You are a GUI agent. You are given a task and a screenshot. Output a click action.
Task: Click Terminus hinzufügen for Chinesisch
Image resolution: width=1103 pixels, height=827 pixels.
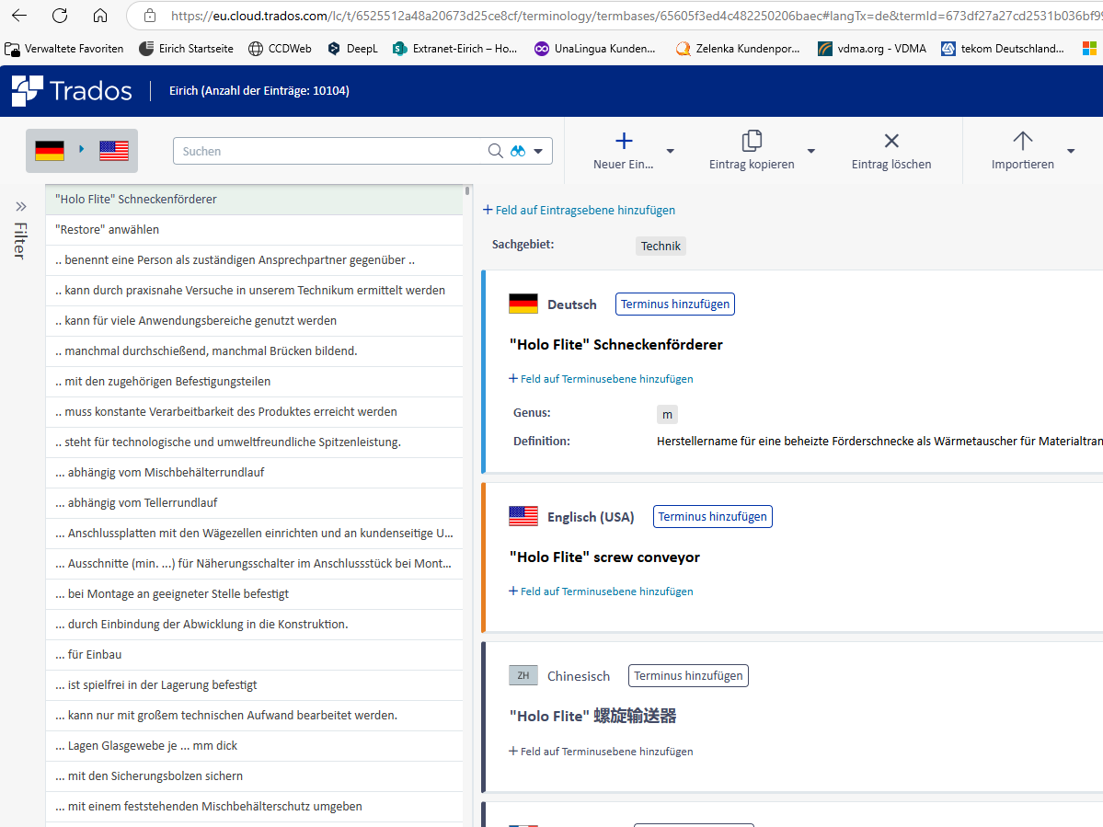click(688, 676)
